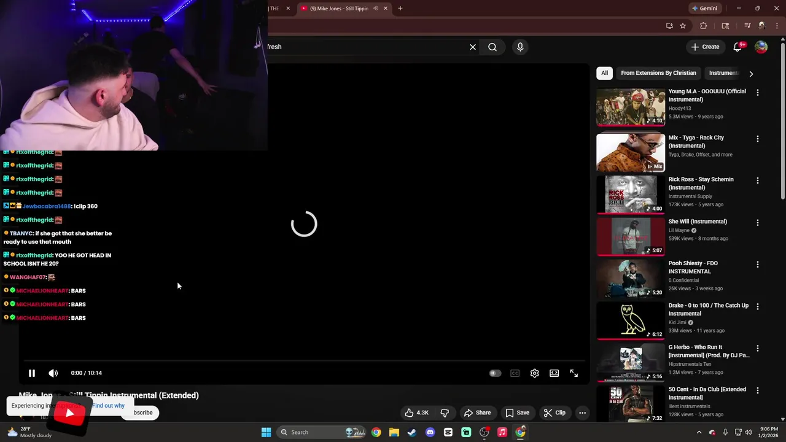Click the Create button
This screenshot has height=442, width=786.
(705, 47)
